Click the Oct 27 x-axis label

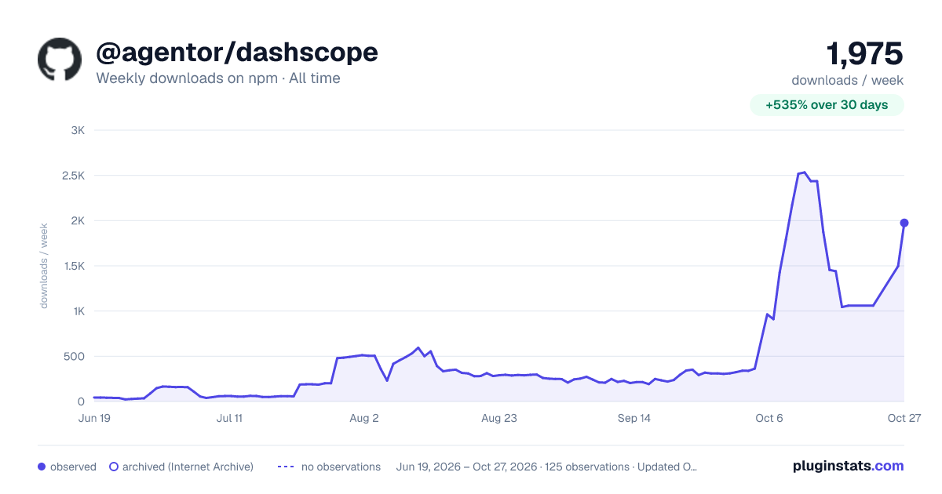tap(904, 418)
